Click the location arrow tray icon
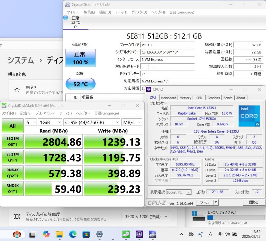 [x=201, y=234]
